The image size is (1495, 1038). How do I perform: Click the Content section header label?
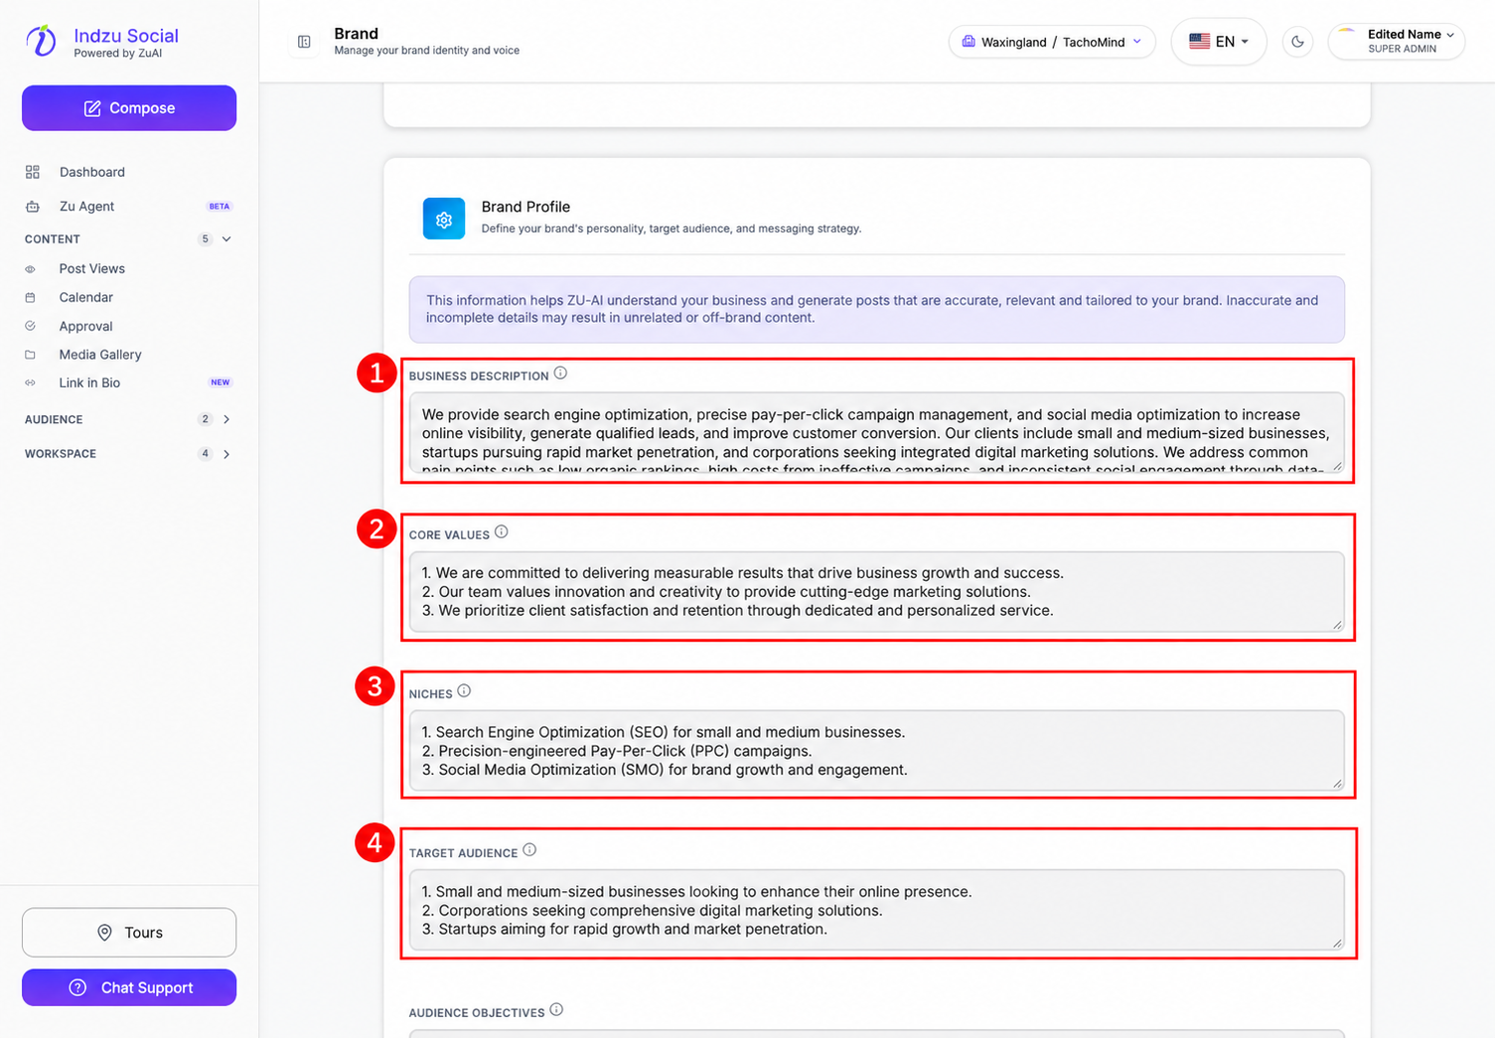coord(53,239)
